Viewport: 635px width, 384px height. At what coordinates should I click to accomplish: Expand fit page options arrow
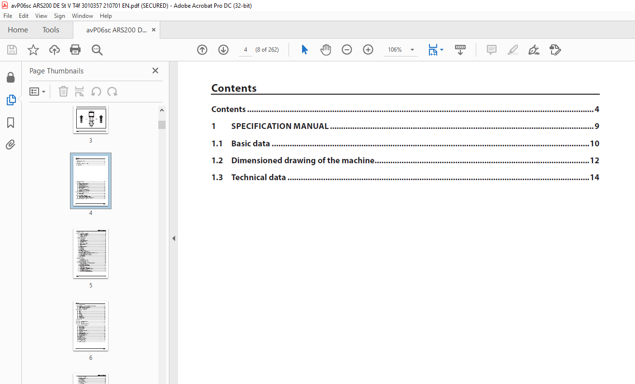coord(442,50)
